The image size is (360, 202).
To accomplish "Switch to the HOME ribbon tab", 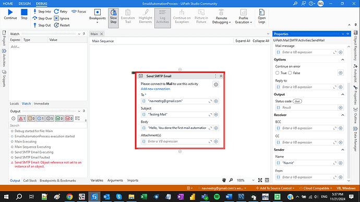I will coord(8,4).
